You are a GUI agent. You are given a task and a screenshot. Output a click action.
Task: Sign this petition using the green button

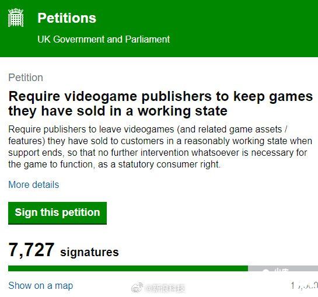pyautogui.click(x=57, y=213)
